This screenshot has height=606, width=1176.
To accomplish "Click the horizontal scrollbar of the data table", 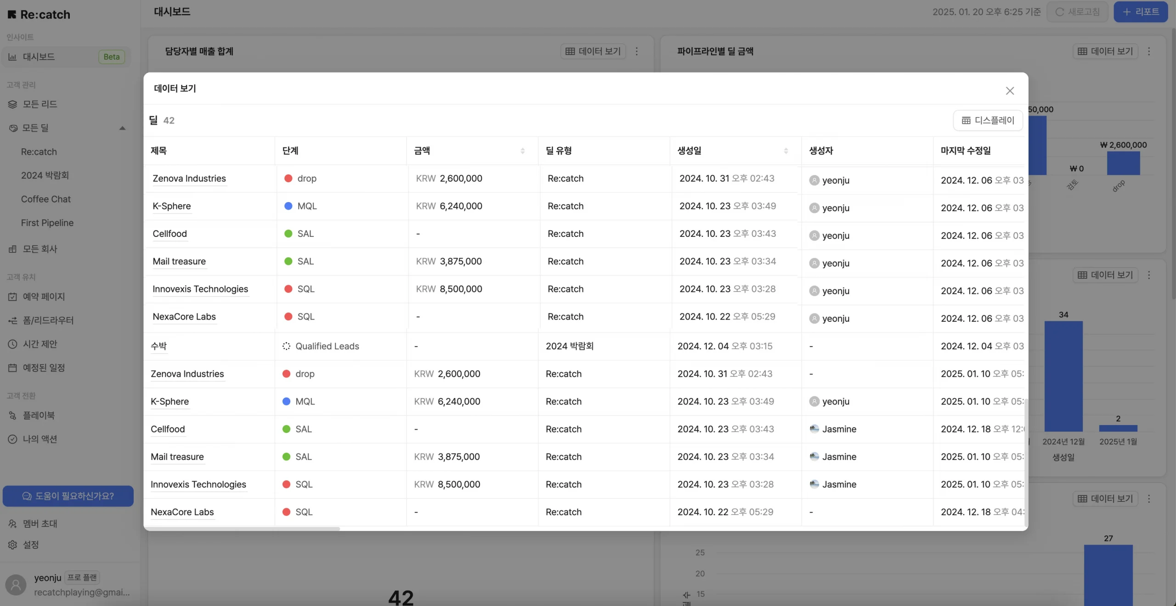I will (242, 529).
